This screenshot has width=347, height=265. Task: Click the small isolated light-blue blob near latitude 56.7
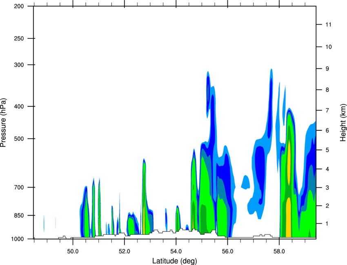[245, 182]
